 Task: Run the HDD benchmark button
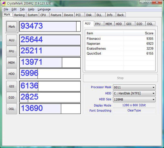(11, 74)
